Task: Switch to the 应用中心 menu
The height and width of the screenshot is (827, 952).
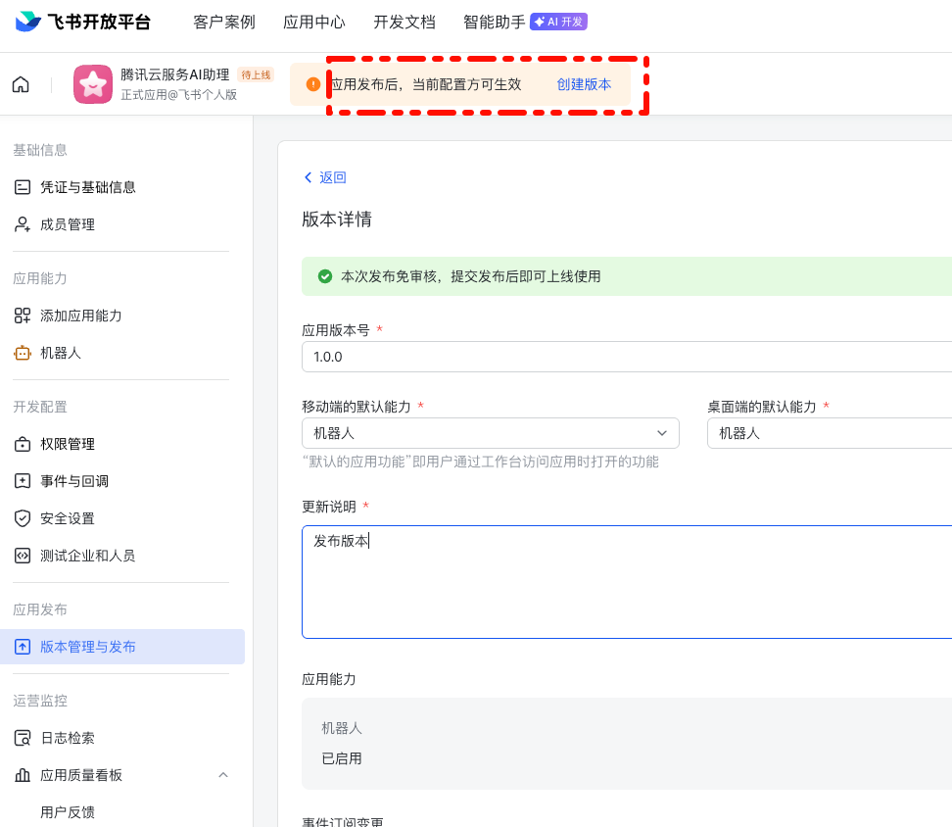Action: [x=313, y=20]
